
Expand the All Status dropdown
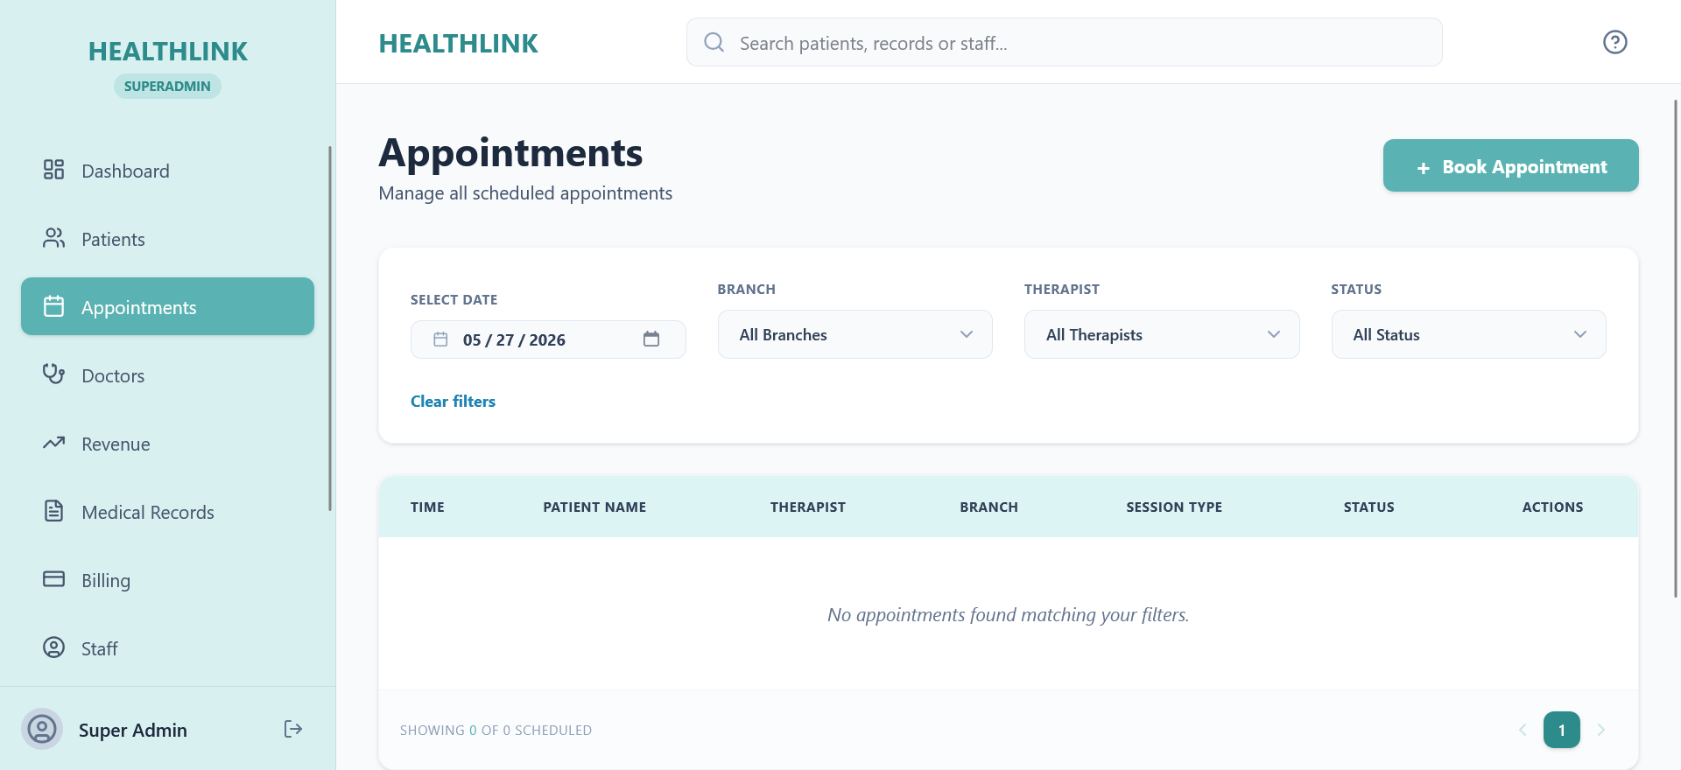coord(1468,334)
